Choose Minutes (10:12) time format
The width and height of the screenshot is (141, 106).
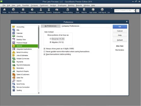tap(51, 42)
